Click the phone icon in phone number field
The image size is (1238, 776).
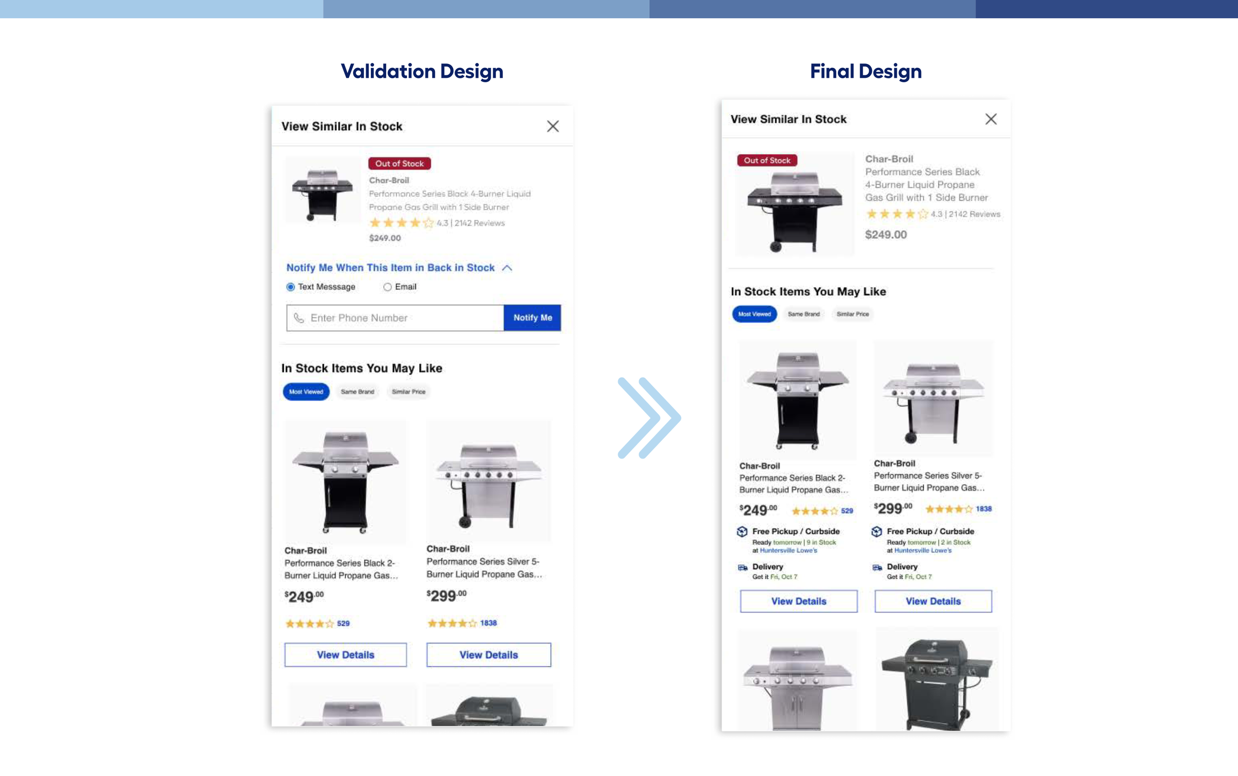pos(299,318)
